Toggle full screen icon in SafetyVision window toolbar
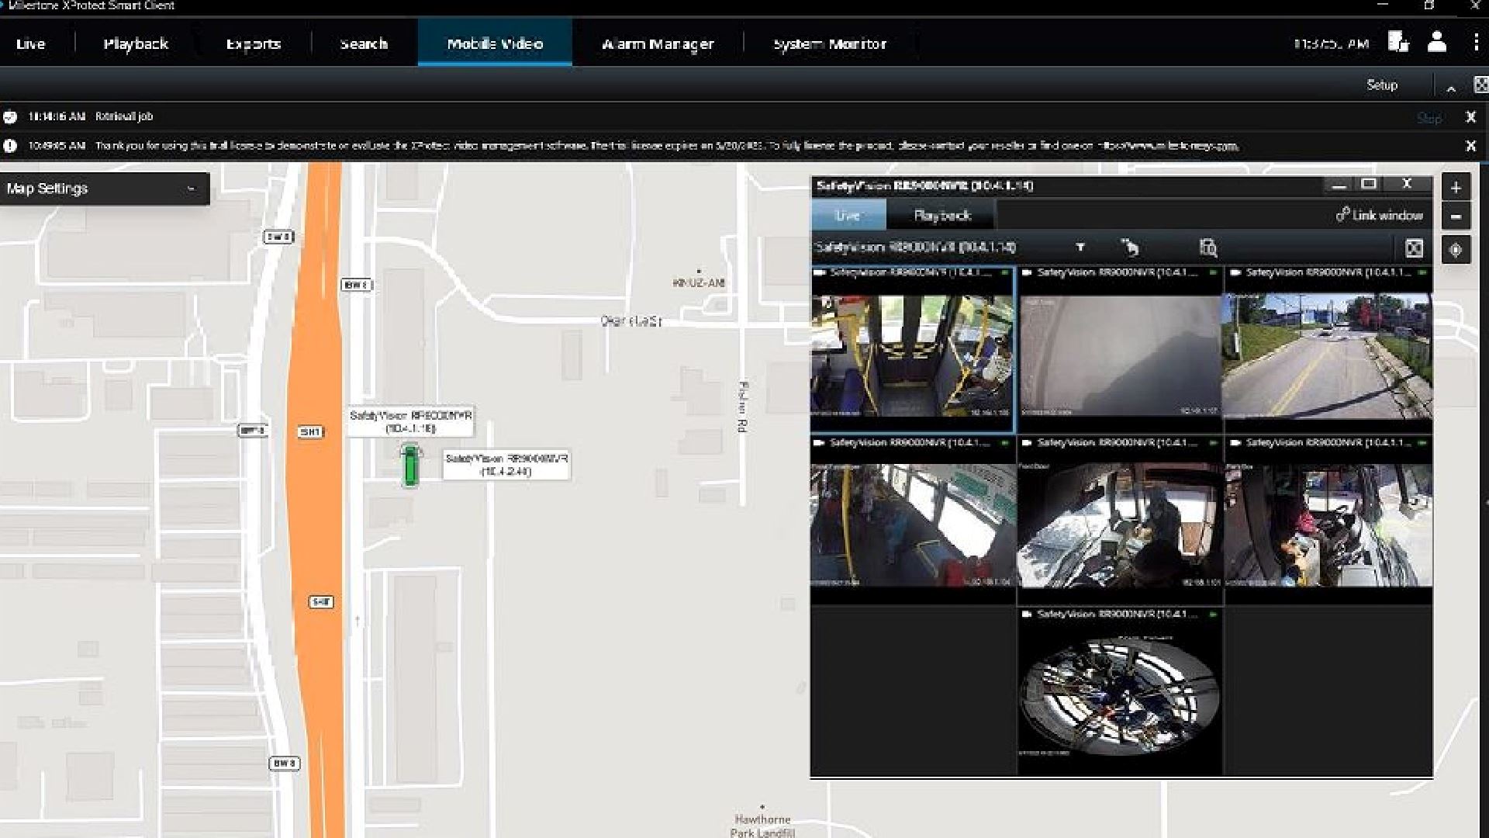The width and height of the screenshot is (1489, 838). coord(1414,248)
